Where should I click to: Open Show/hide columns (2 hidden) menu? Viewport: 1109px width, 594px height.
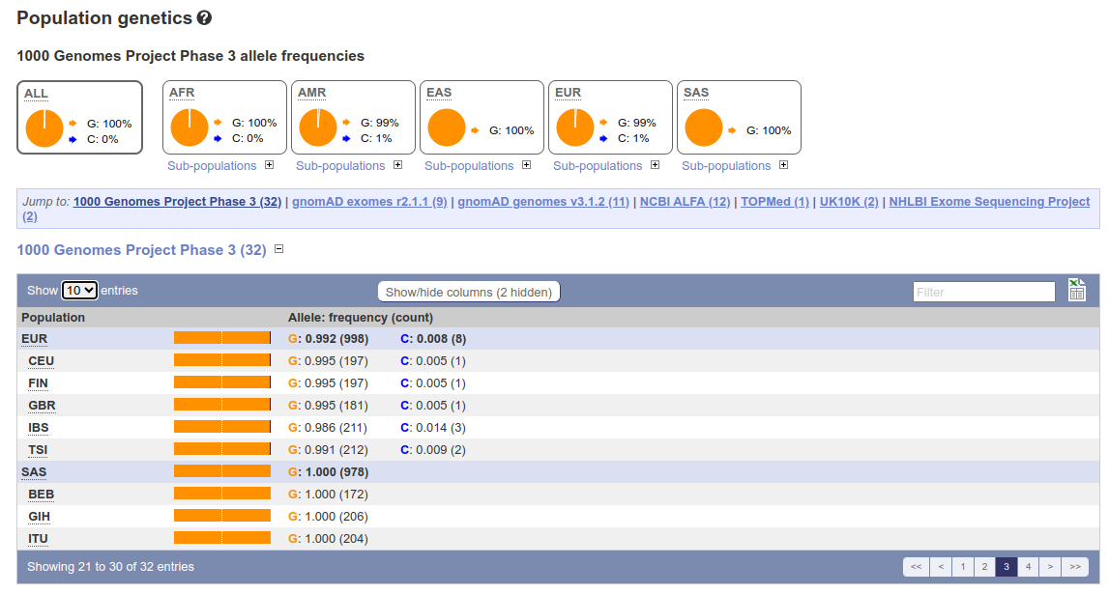pyautogui.click(x=469, y=292)
